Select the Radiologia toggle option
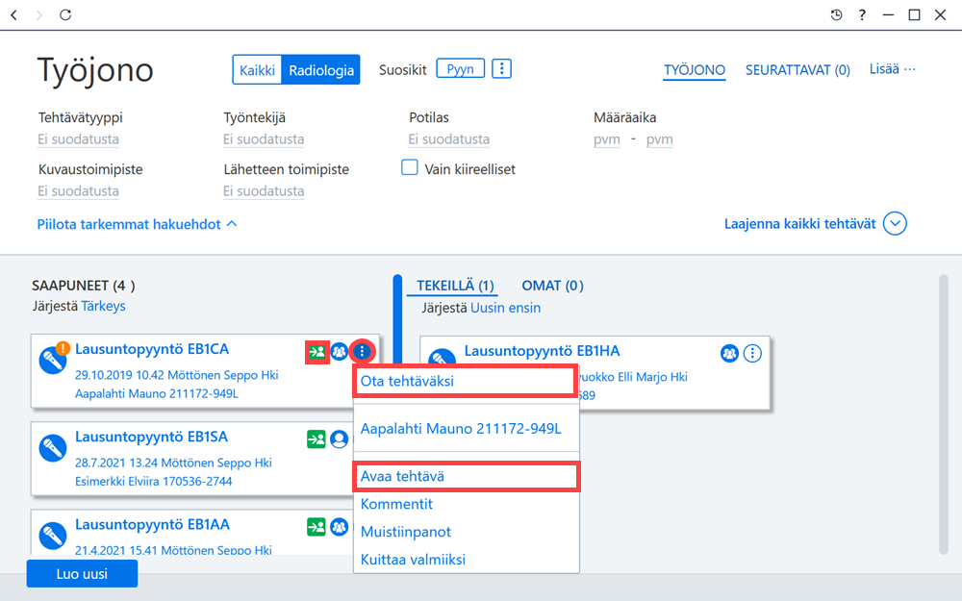Screen dimensions: 962x601 (321, 70)
